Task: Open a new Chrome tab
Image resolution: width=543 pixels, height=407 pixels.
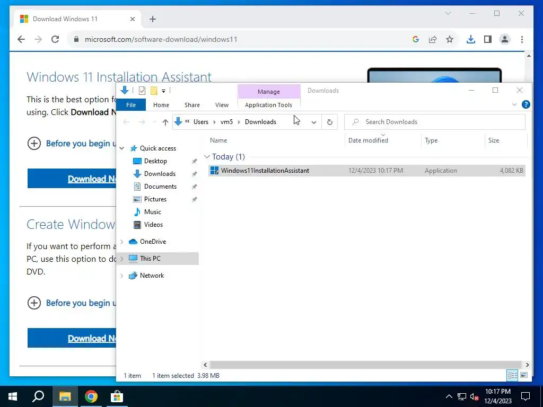Action: [153, 19]
